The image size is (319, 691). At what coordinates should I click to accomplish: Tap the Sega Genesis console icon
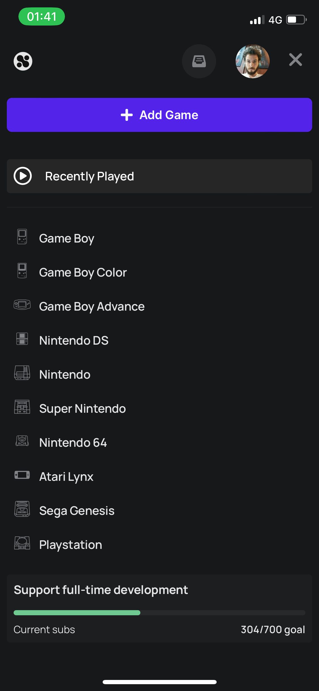point(22,509)
